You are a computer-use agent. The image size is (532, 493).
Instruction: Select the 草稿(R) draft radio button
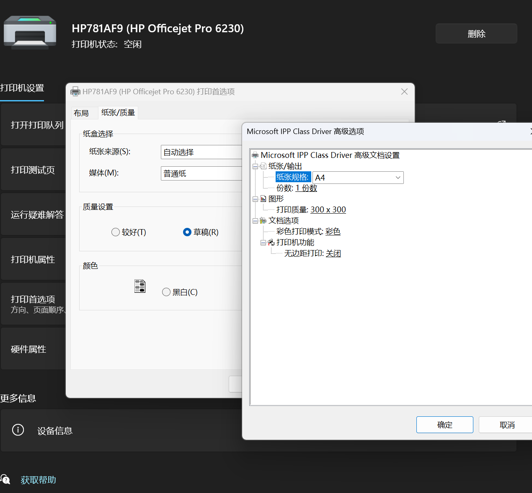click(187, 232)
